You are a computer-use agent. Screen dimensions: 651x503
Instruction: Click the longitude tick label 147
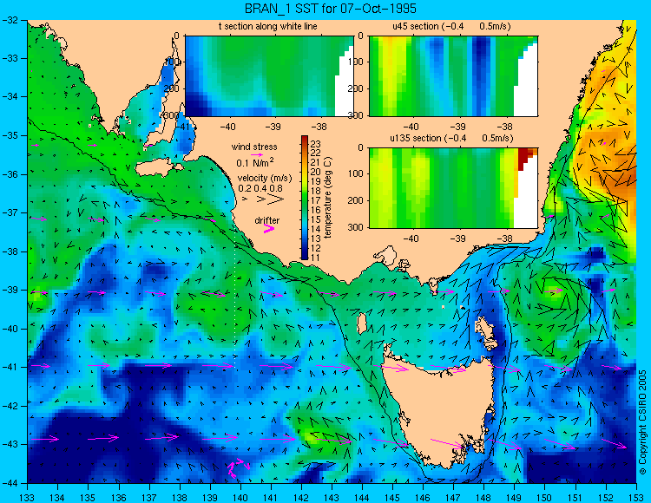(453, 497)
